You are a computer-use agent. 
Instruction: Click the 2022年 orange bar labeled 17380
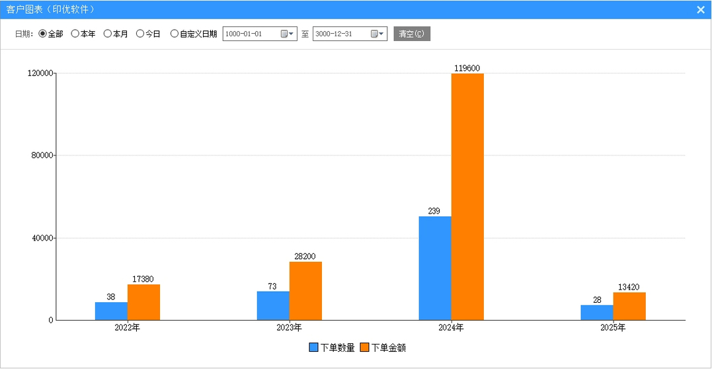pyautogui.click(x=143, y=302)
